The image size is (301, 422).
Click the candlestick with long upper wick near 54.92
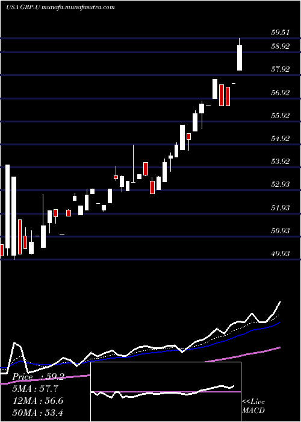(x=133, y=163)
